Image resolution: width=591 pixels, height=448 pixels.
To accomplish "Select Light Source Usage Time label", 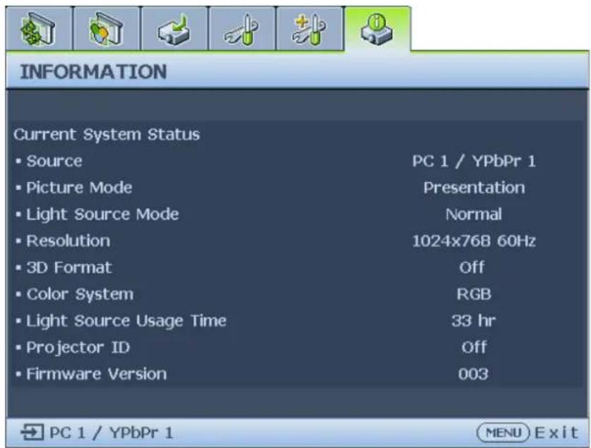I will tap(126, 321).
